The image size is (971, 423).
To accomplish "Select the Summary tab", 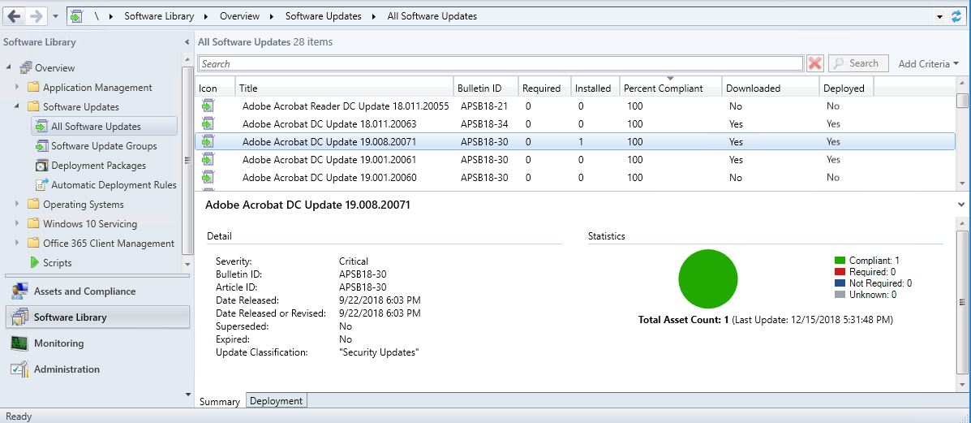I will (x=220, y=401).
